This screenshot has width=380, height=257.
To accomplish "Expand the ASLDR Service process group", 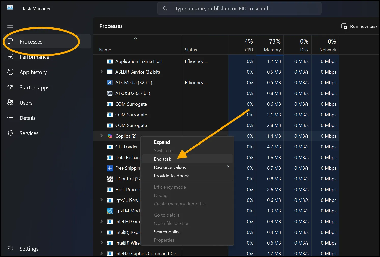I will 101,72.
